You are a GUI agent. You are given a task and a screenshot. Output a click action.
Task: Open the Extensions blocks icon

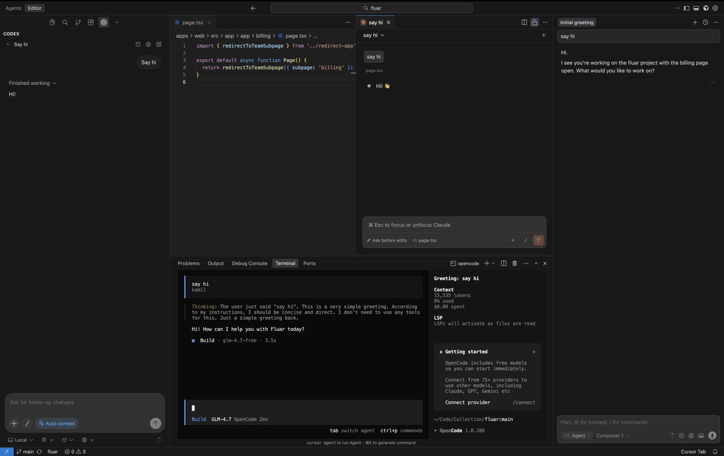click(91, 22)
